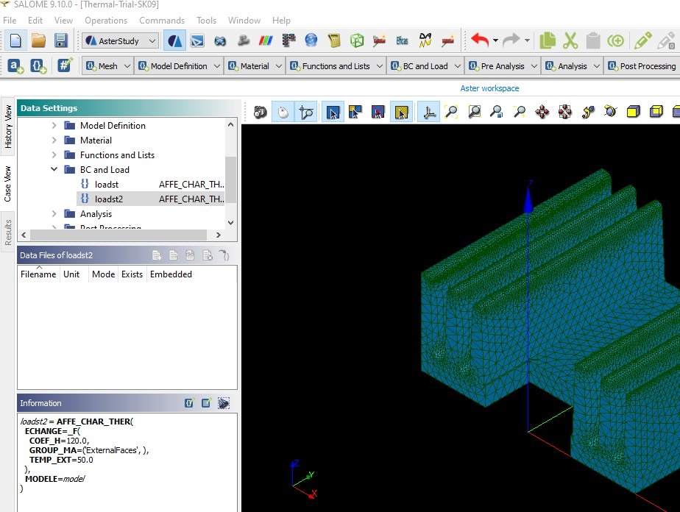The width and height of the screenshot is (680, 512).
Task: Open the Material commands dropdown
Action: [255, 66]
